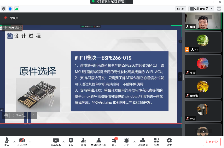Viewport: 224px width, 148px height.
Task: Open the emoji smiley icon
Action: [x=6, y=115]
